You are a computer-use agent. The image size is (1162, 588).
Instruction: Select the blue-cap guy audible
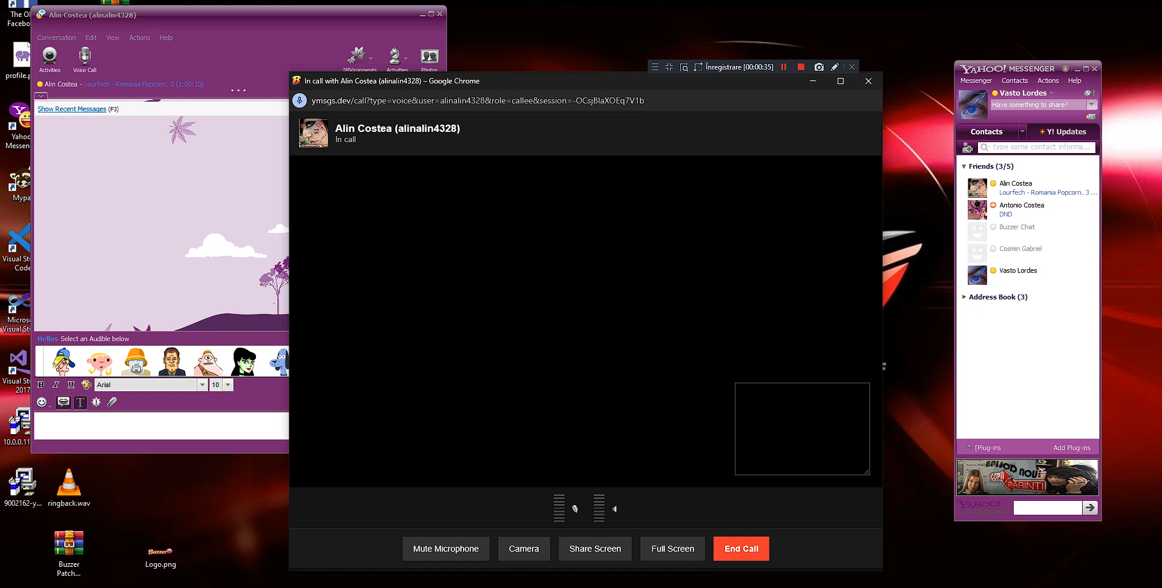[63, 362]
